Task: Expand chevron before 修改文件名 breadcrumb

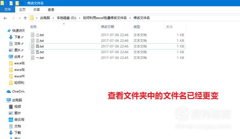Action: tap(130, 18)
